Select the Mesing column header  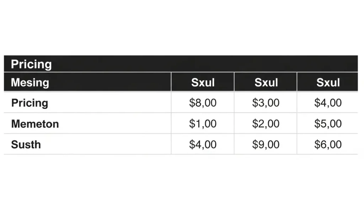[30, 83]
